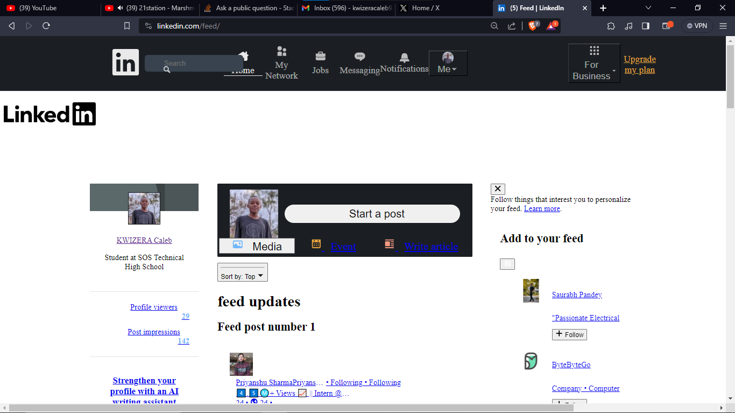
Task: Click the calendar Event icon in post box
Action: 316,244
